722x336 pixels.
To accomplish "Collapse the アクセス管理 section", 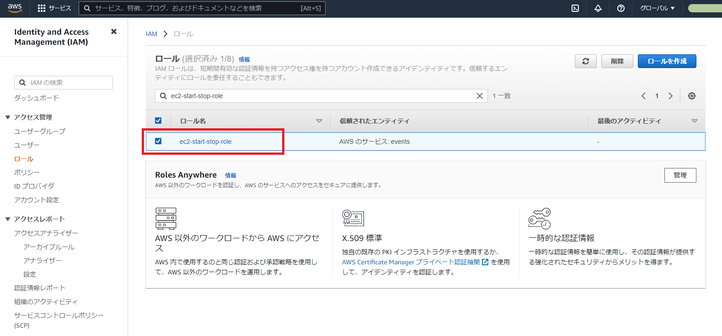I will pos(8,117).
